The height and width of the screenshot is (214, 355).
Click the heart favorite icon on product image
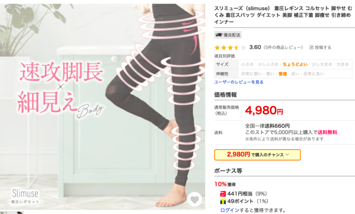[194, 199]
